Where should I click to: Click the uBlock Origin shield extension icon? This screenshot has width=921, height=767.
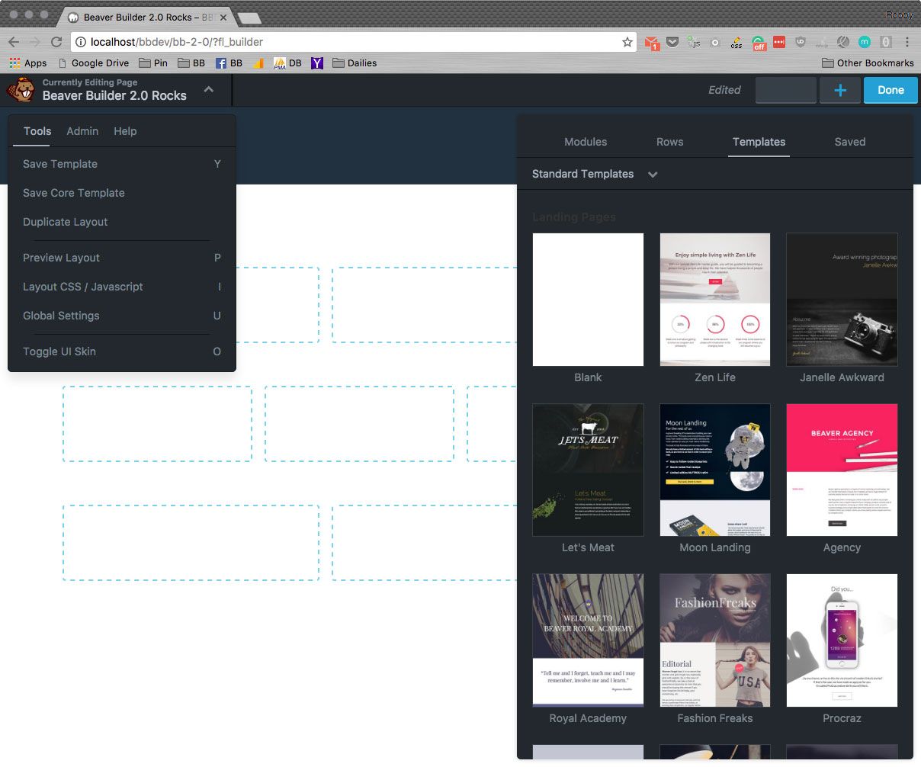(800, 42)
